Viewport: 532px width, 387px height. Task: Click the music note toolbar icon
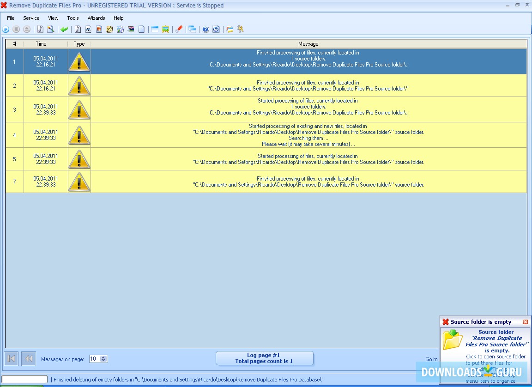(40, 29)
